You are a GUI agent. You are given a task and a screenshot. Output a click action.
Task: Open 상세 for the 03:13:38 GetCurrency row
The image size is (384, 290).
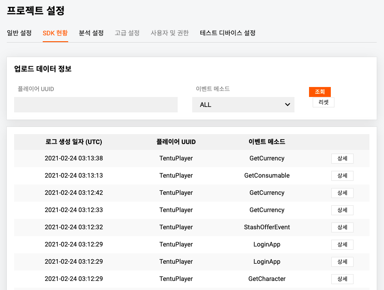[342, 159]
